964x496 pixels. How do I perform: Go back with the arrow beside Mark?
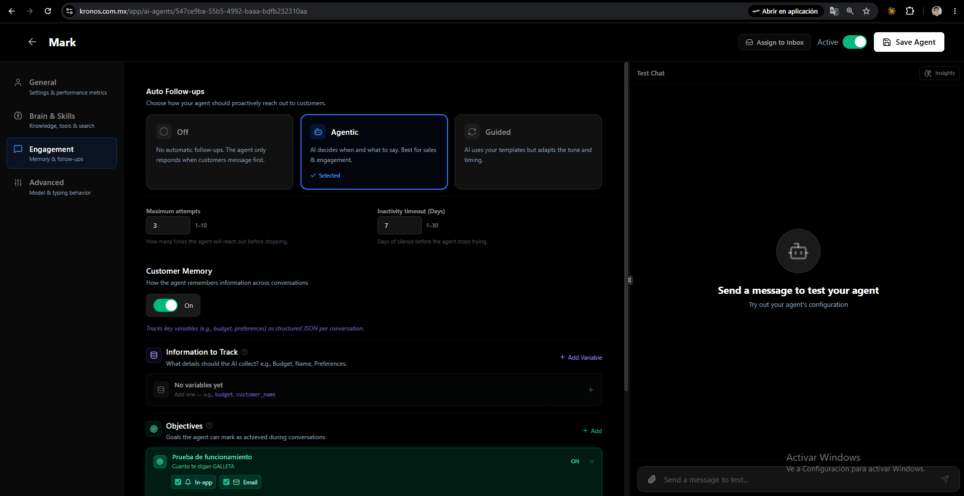click(x=32, y=42)
